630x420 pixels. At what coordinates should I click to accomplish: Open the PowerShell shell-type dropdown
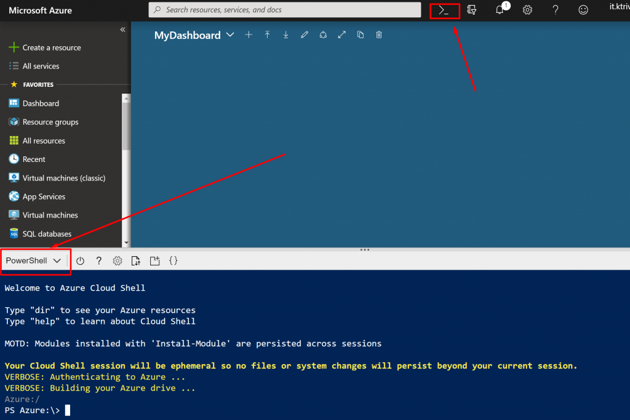coord(33,260)
